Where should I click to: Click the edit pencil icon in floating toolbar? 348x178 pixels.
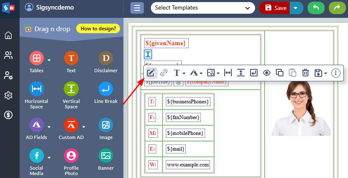(x=151, y=73)
